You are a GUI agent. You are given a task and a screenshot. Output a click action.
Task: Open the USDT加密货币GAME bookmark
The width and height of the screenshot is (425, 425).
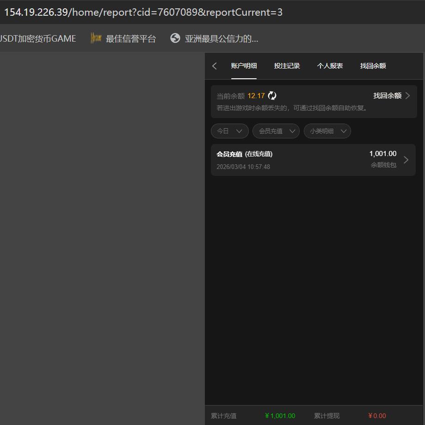(38, 38)
